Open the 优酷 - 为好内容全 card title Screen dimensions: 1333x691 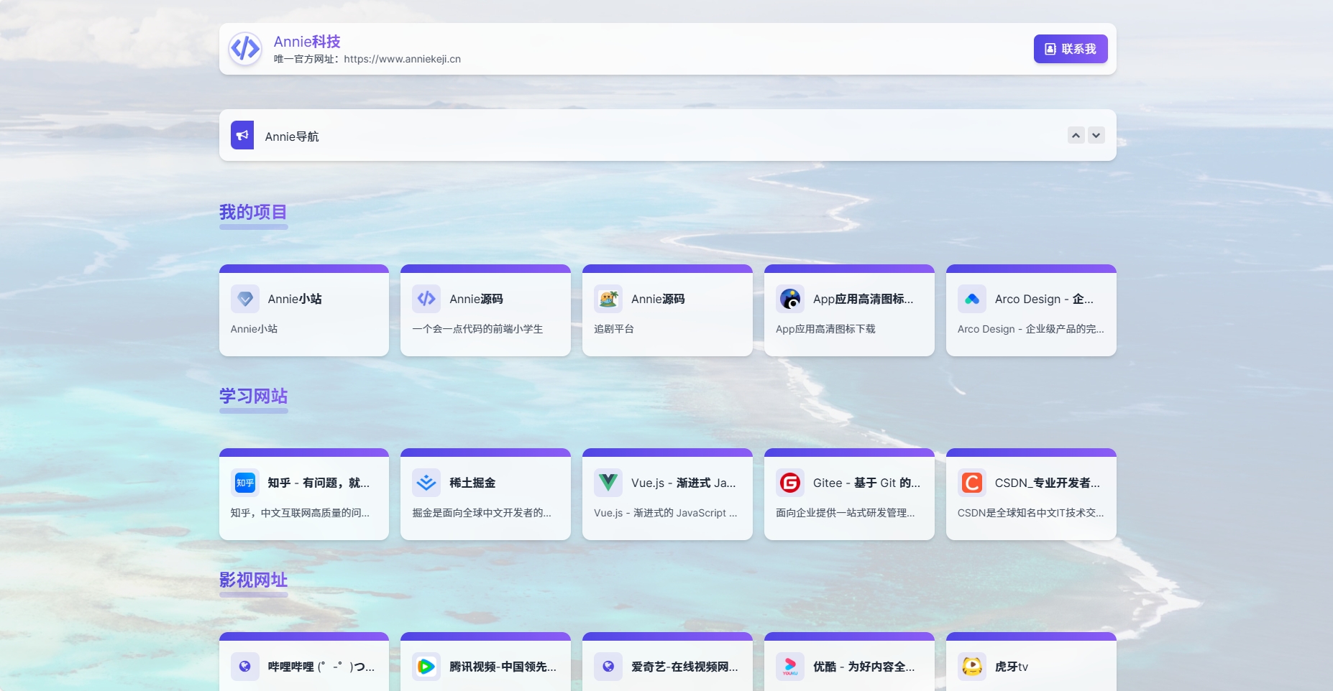864,667
